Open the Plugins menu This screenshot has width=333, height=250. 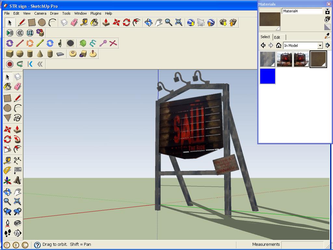point(96,13)
